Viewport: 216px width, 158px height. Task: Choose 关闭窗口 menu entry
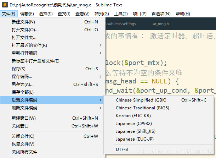[52, 126]
